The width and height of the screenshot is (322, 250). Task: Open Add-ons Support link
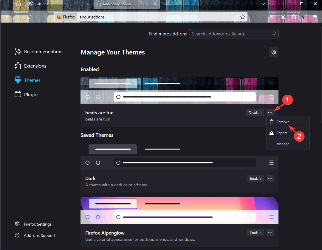(x=35, y=235)
